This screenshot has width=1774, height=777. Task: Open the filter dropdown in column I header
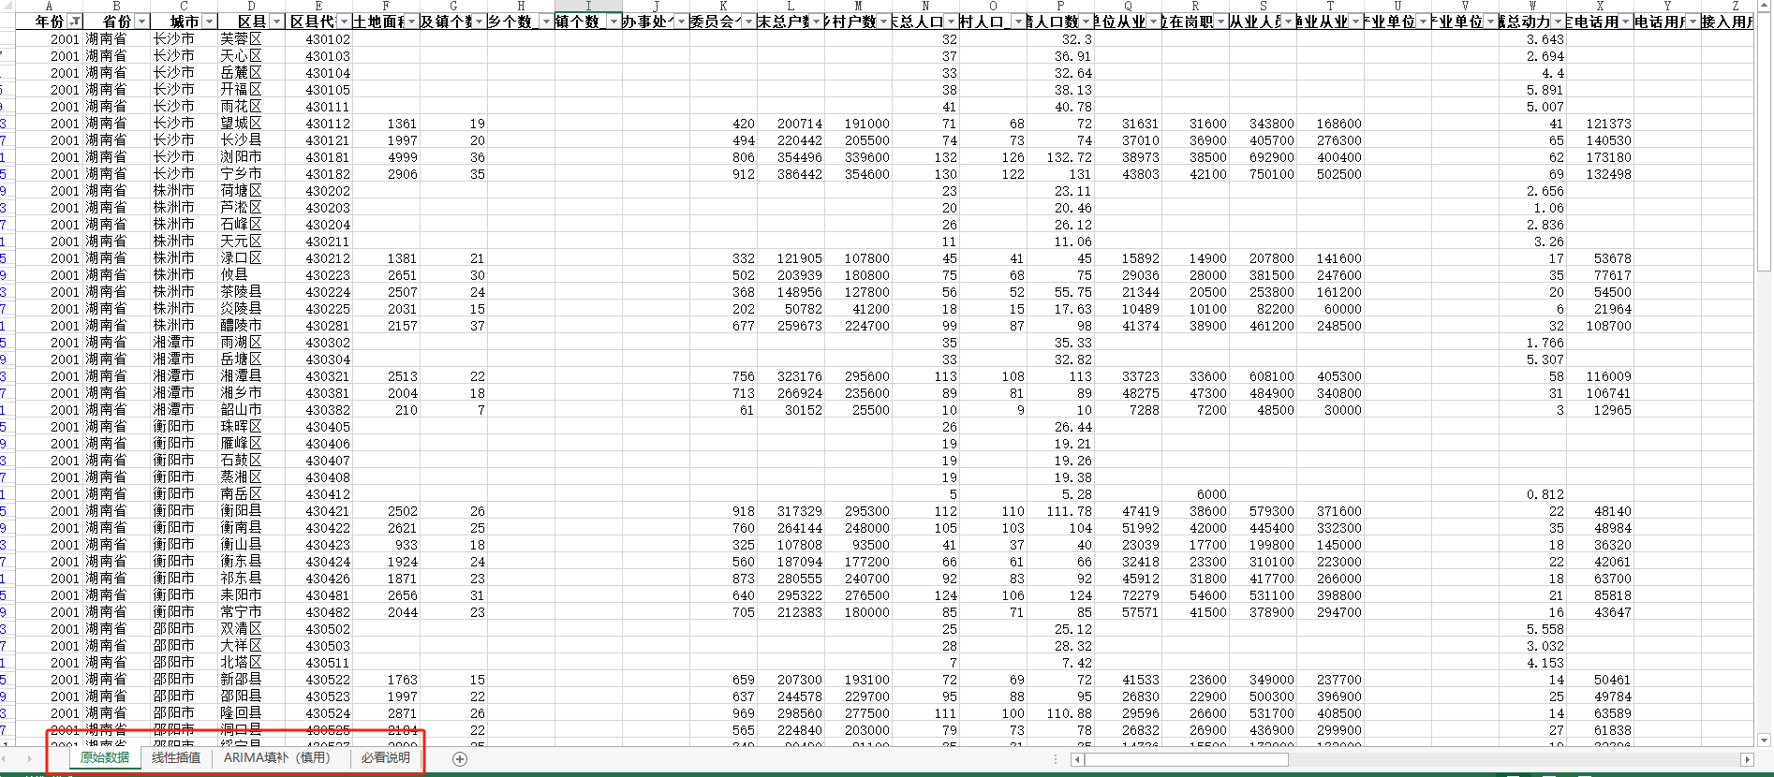(614, 22)
